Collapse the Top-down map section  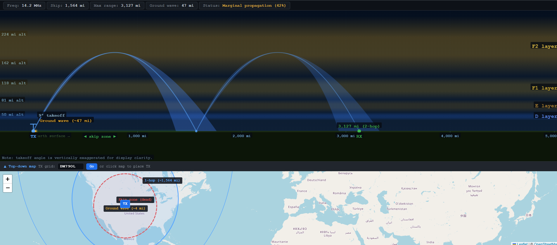click(20, 166)
